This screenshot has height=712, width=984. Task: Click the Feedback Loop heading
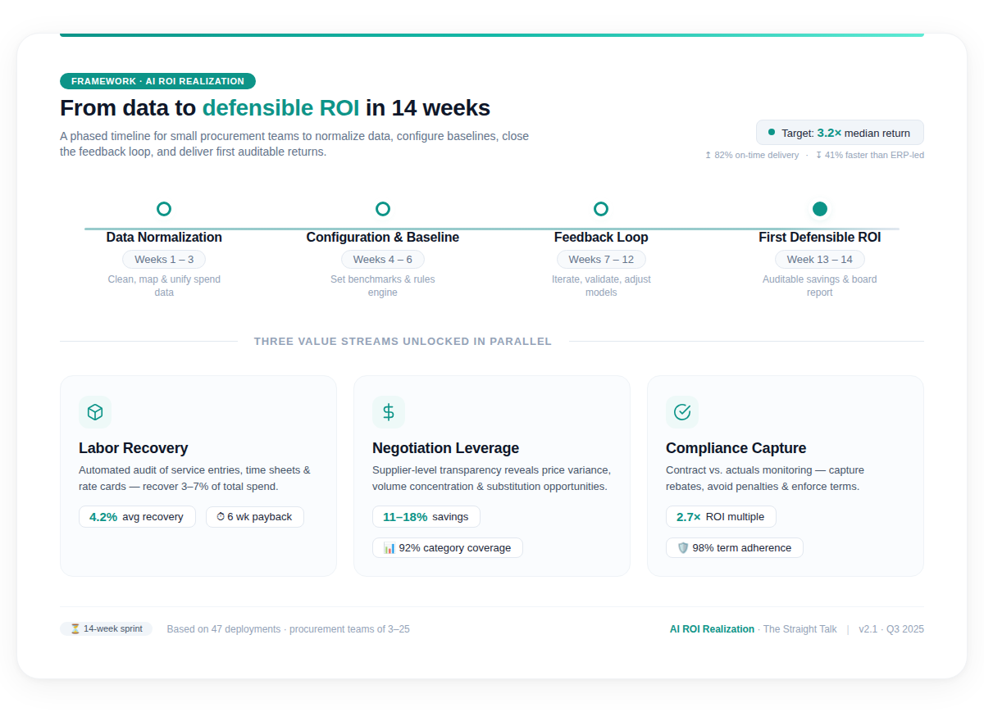[601, 238]
